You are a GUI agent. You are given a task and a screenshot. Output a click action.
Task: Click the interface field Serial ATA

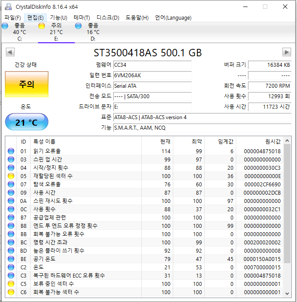tap(153, 86)
